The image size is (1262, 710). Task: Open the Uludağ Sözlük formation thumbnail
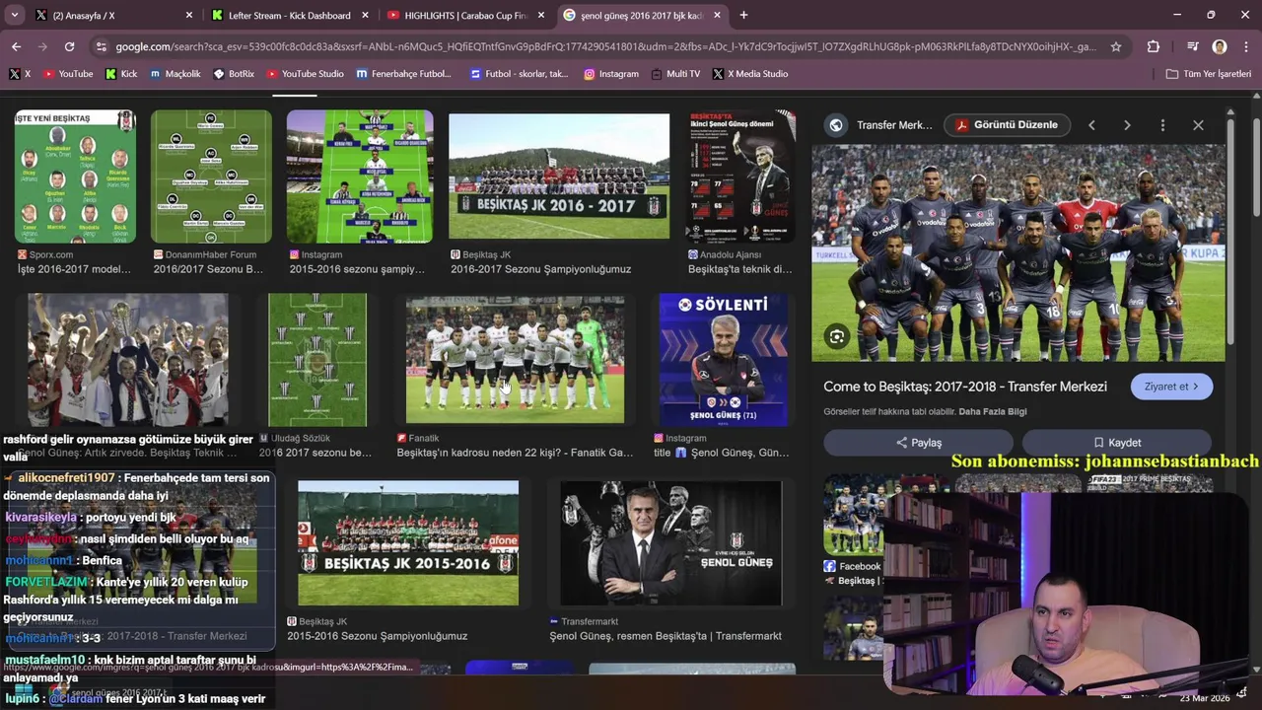(x=317, y=360)
